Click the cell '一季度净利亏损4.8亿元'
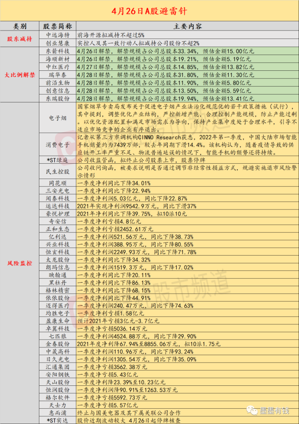This screenshot has height=424, width=299. click(187, 221)
